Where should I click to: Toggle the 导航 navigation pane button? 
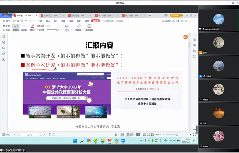coord(6,135)
